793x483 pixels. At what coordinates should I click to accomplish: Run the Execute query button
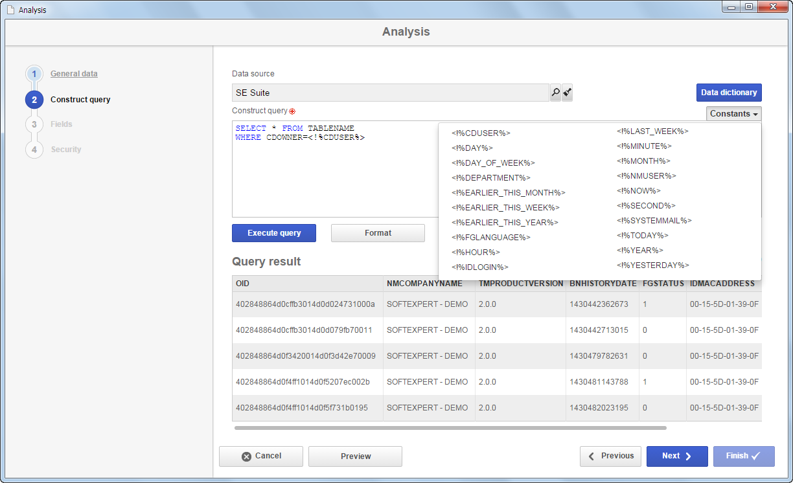274,233
